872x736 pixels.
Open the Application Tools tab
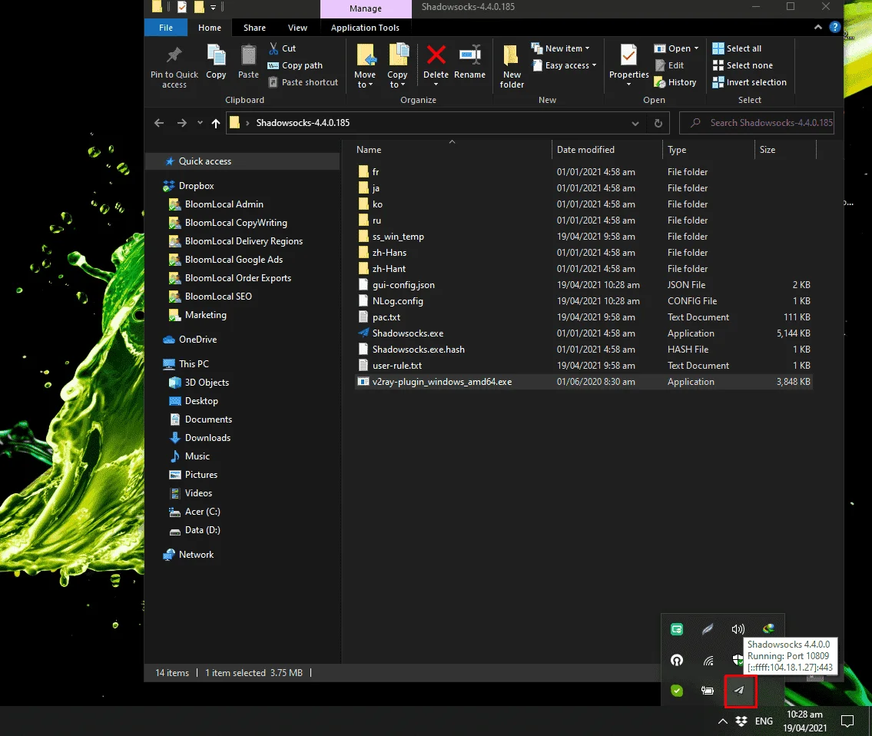[x=365, y=27]
